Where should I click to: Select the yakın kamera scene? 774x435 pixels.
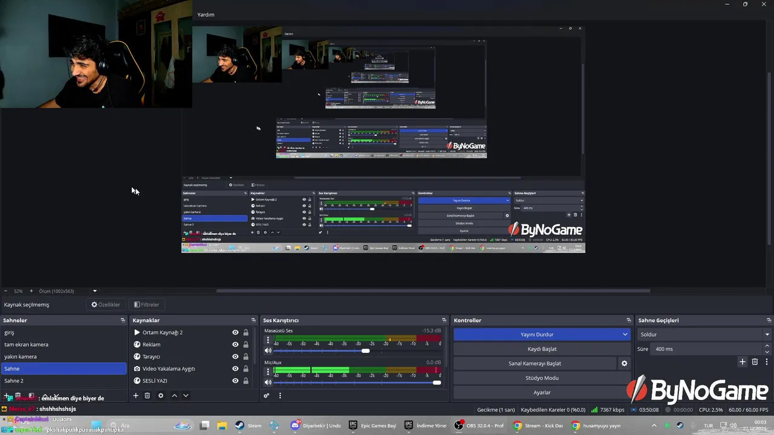coord(63,356)
